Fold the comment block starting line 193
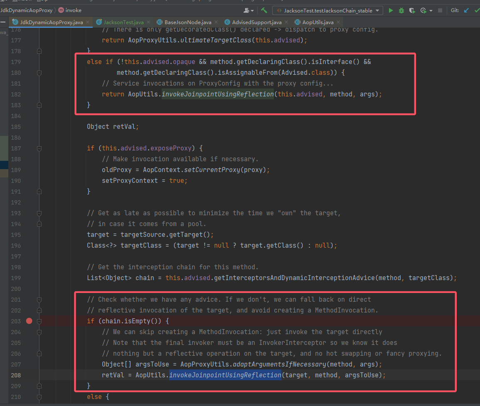The height and width of the screenshot is (406, 480). pos(39,213)
